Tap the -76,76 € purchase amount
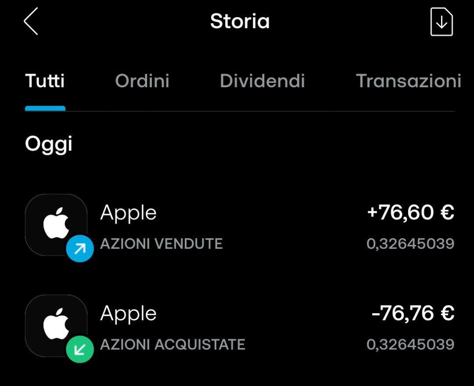The image size is (474, 386). [413, 314]
